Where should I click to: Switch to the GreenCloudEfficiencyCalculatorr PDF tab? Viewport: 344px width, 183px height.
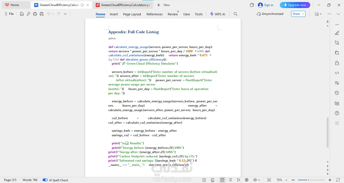pos(123,5)
